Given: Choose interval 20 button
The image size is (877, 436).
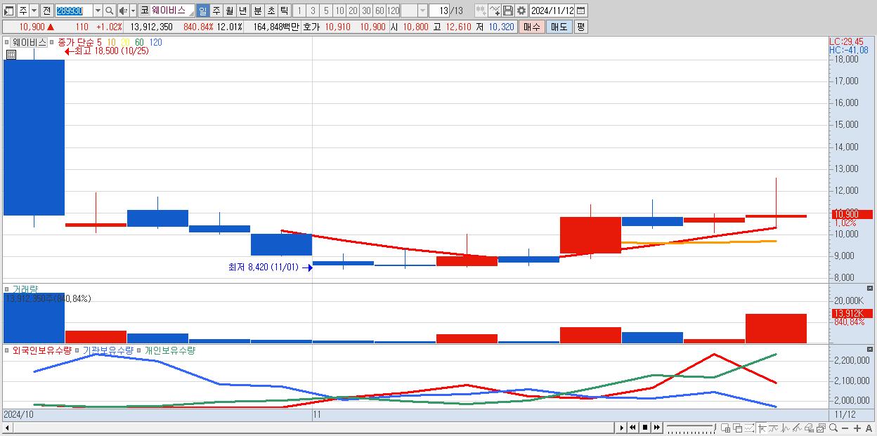Looking at the screenshot, I should click(x=353, y=11).
